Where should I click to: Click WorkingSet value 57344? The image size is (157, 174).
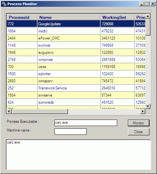pos(117,95)
